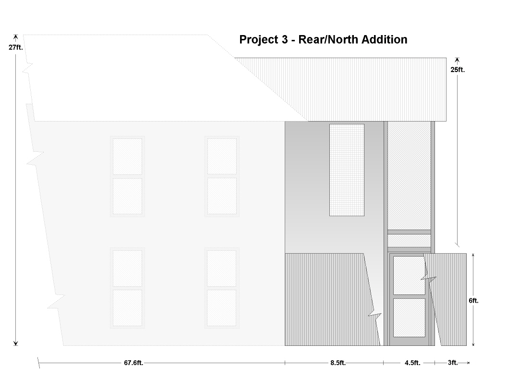Viewport: 507px width, 392px height.
Task: Select the 27ft. height dimension label
Action: tap(16, 48)
